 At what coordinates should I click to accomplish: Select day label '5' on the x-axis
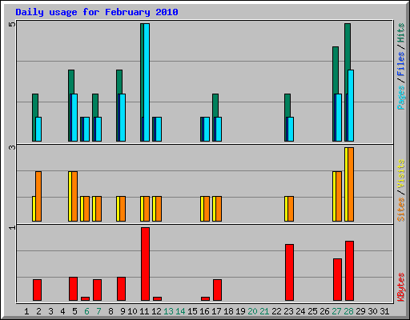click(x=74, y=311)
